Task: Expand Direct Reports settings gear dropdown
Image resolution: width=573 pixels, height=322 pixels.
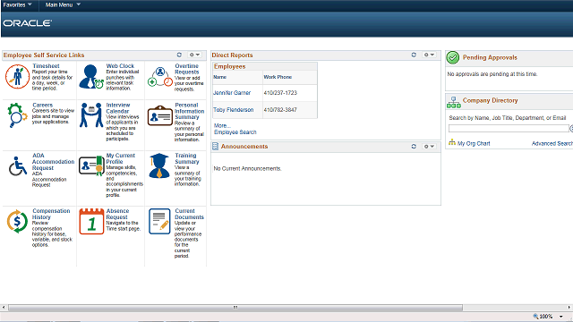Action: (x=429, y=55)
